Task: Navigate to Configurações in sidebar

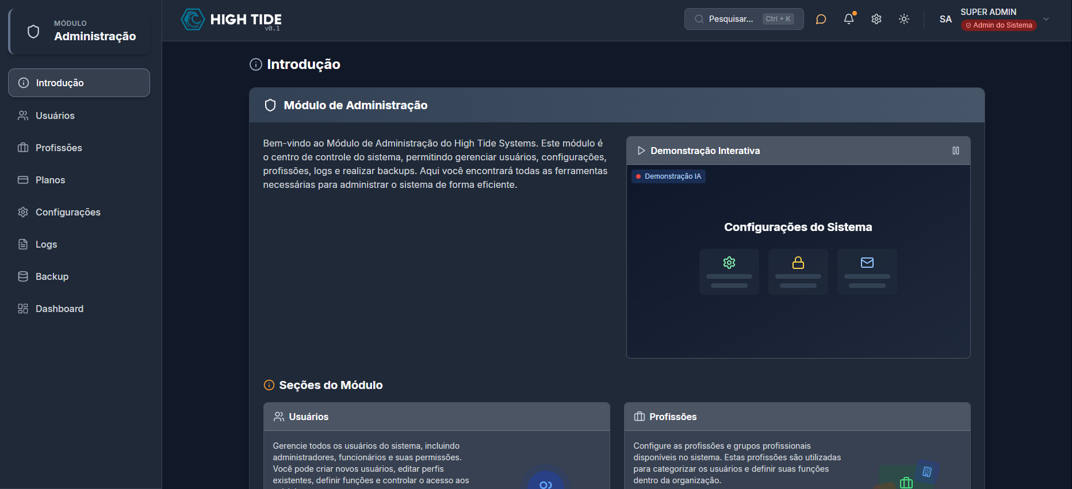Action: tap(79, 212)
